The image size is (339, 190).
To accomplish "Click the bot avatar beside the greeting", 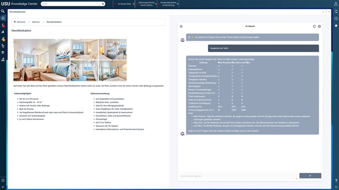I will [x=182, y=40].
